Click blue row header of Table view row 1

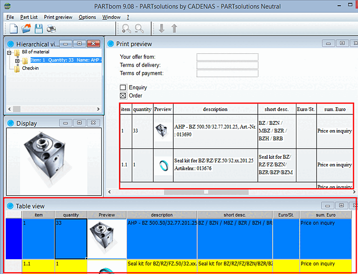tap(14, 239)
